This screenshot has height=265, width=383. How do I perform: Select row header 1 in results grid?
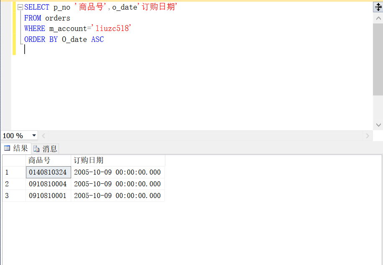point(14,172)
